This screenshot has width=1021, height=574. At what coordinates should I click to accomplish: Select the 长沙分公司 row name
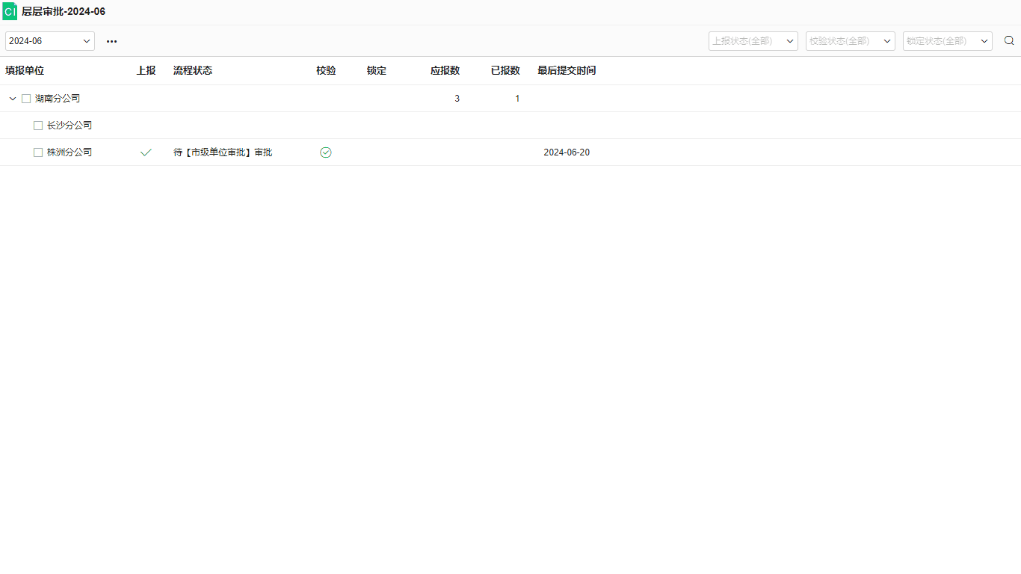click(70, 126)
